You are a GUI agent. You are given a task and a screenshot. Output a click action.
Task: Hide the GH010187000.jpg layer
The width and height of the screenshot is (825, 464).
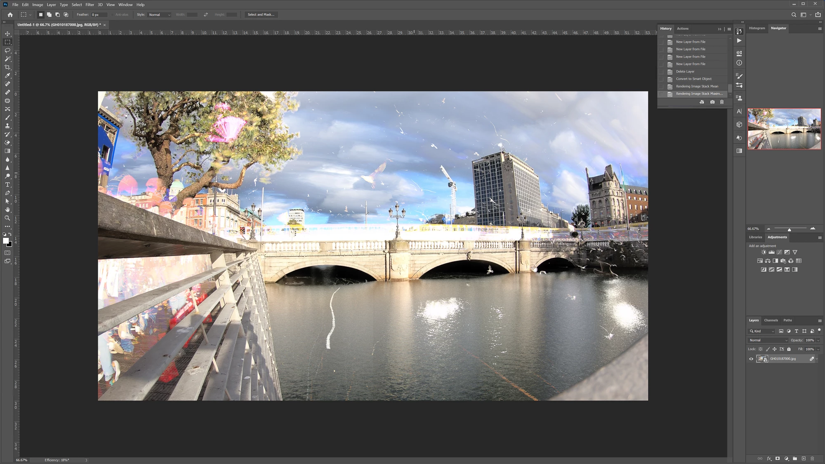(751, 359)
